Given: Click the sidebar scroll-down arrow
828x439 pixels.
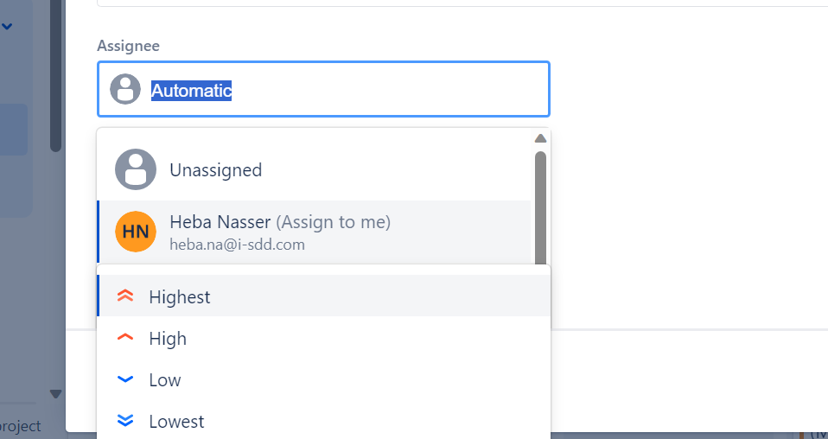Looking at the screenshot, I should (x=55, y=393).
